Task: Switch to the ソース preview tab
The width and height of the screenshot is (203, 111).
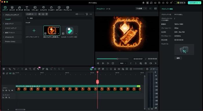Action: (x=108, y=9)
